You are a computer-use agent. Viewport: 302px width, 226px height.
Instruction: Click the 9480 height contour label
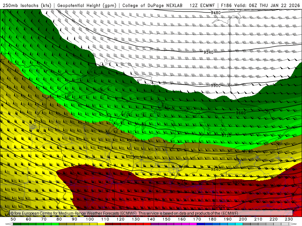[x=216, y=13]
